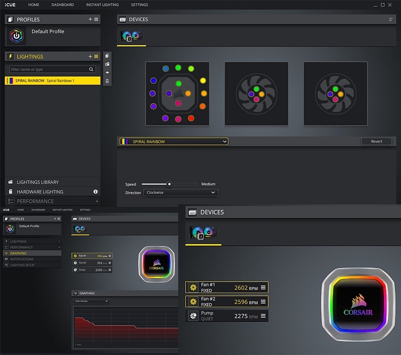Select Default Profile in the small iCUE window
The height and width of the screenshot is (355, 401).
coord(32,229)
